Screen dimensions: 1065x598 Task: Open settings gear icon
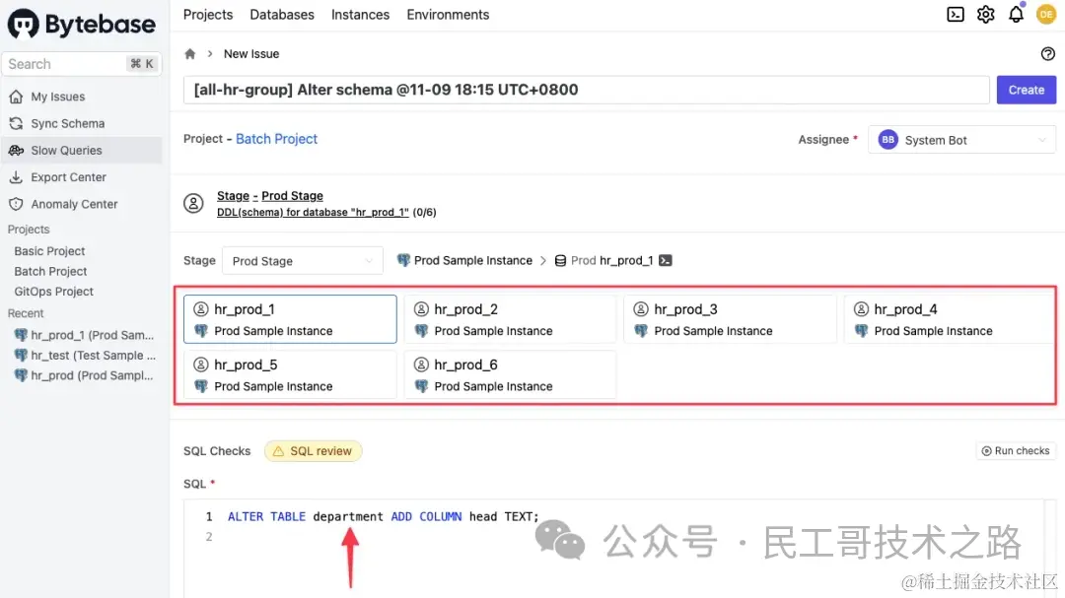click(x=985, y=14)
